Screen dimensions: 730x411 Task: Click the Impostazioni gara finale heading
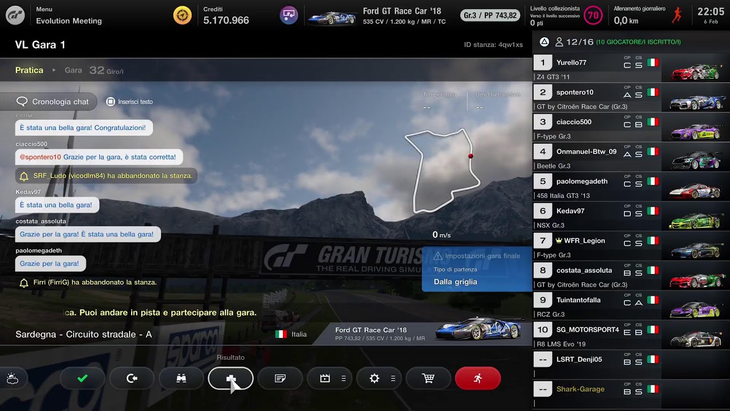tap(482, 256)
